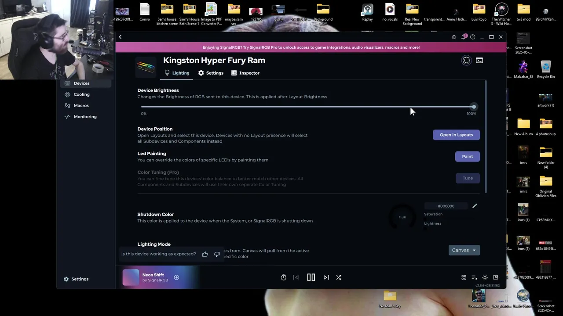Viewport: 563px width, 316px height.
Task: Open the help question mark icon
Action: pyautogui.click(x=472, y=37)
